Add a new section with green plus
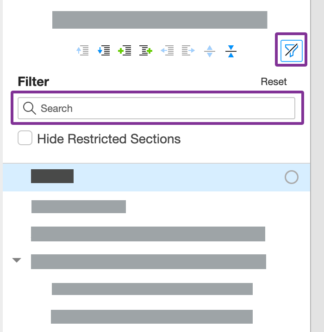The width and height of the screenshot is (324, 332). (x=125, y=50)
